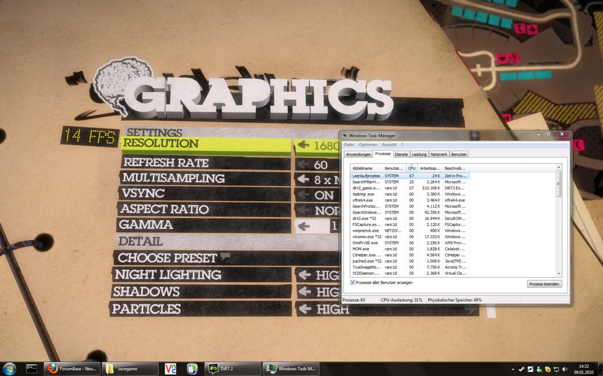The height and width of the screenshot is (376, 603).
Task: Click the tray clock showing 14:32
Action: 584,369
